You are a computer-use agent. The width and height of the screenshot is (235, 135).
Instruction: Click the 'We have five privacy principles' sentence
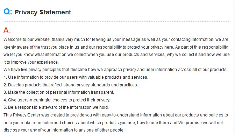[x=115, y=70]
